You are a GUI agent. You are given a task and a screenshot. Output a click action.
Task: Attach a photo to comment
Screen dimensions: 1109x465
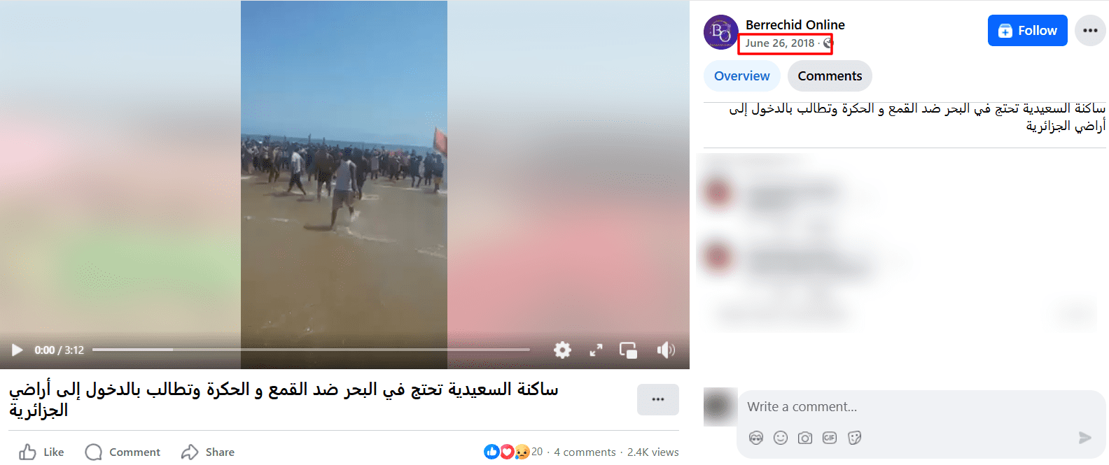point(805,438)
